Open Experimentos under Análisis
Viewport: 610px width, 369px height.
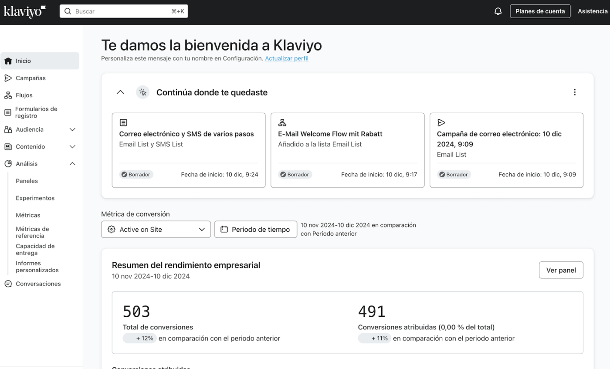(x=35, y=198)
